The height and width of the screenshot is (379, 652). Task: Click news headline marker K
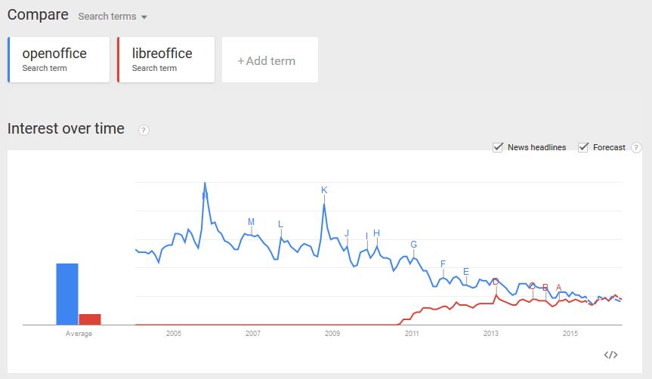324,190
